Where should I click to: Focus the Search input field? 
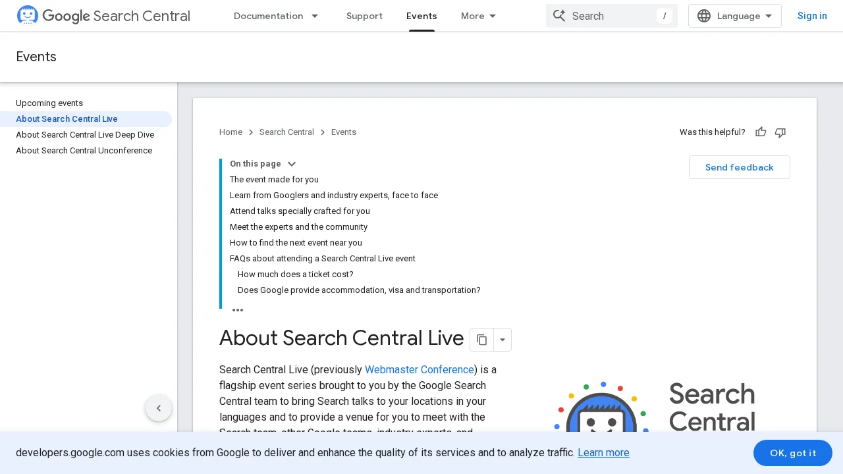pyautogui.click(x=612, y=16)
